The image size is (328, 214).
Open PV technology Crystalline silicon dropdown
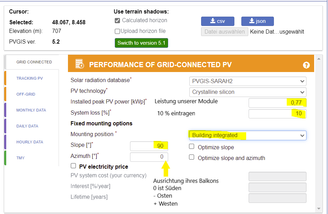click(248, 92)
